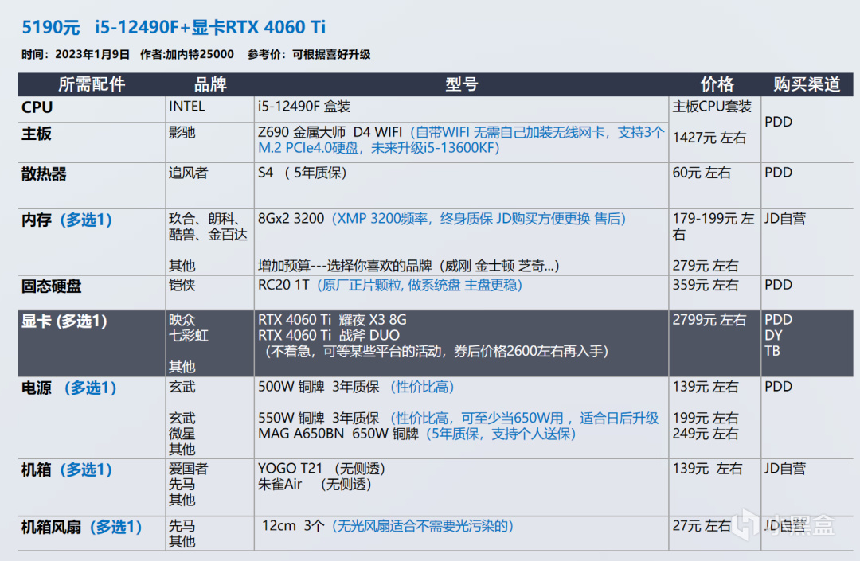Screen dimensions: 860x561
Task: Click the 'DY' purchase channel
Action: point(773,335)
